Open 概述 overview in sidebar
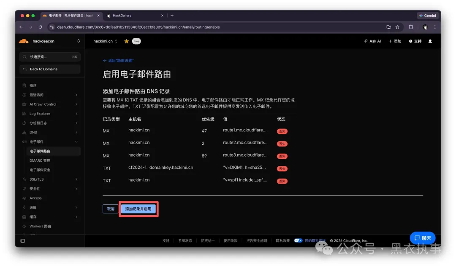This screenshot has width=456, height=267. (33, 85)
